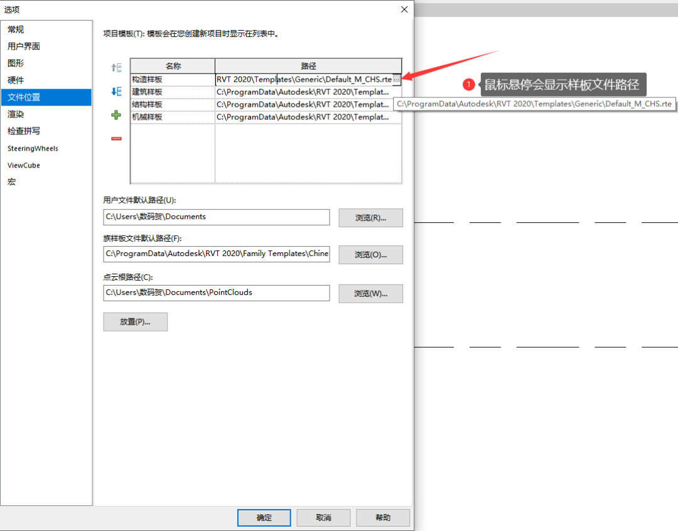Click the 浏览(R)... button
This screenshot has height=531, width=678.
pyautogui.click(x=370, y=218)
